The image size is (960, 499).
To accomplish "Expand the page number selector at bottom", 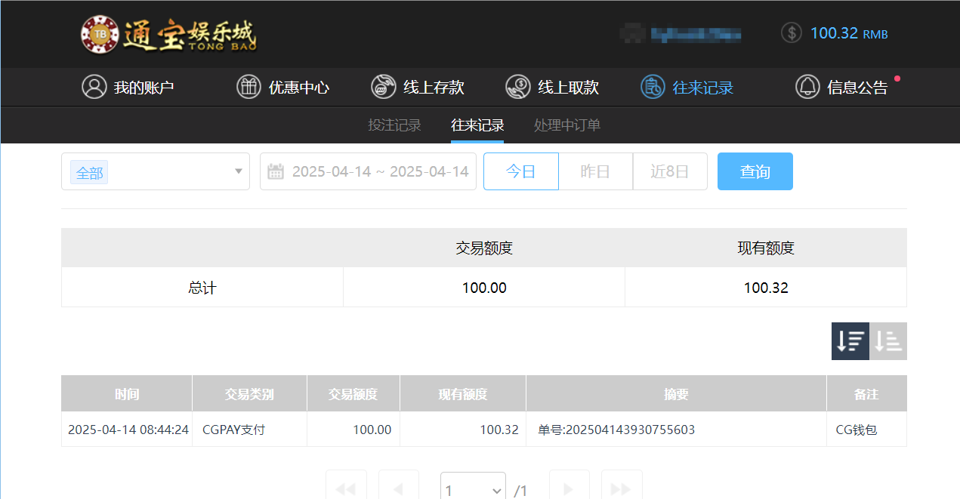I will [x=473, y=489].
